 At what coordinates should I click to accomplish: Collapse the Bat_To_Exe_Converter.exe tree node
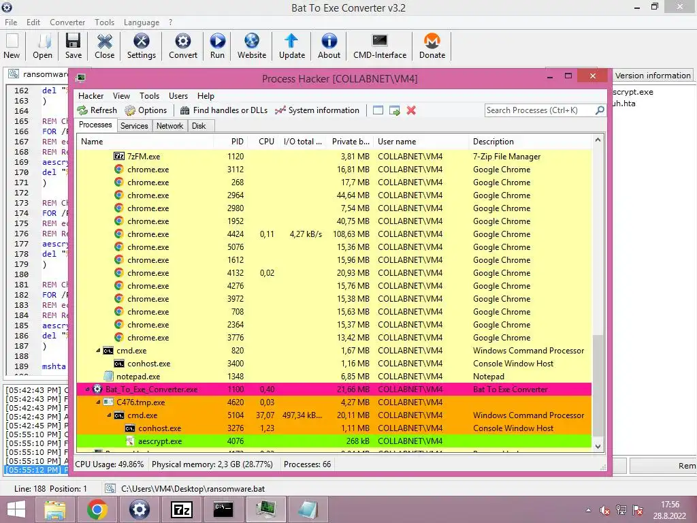click(87, 389)
